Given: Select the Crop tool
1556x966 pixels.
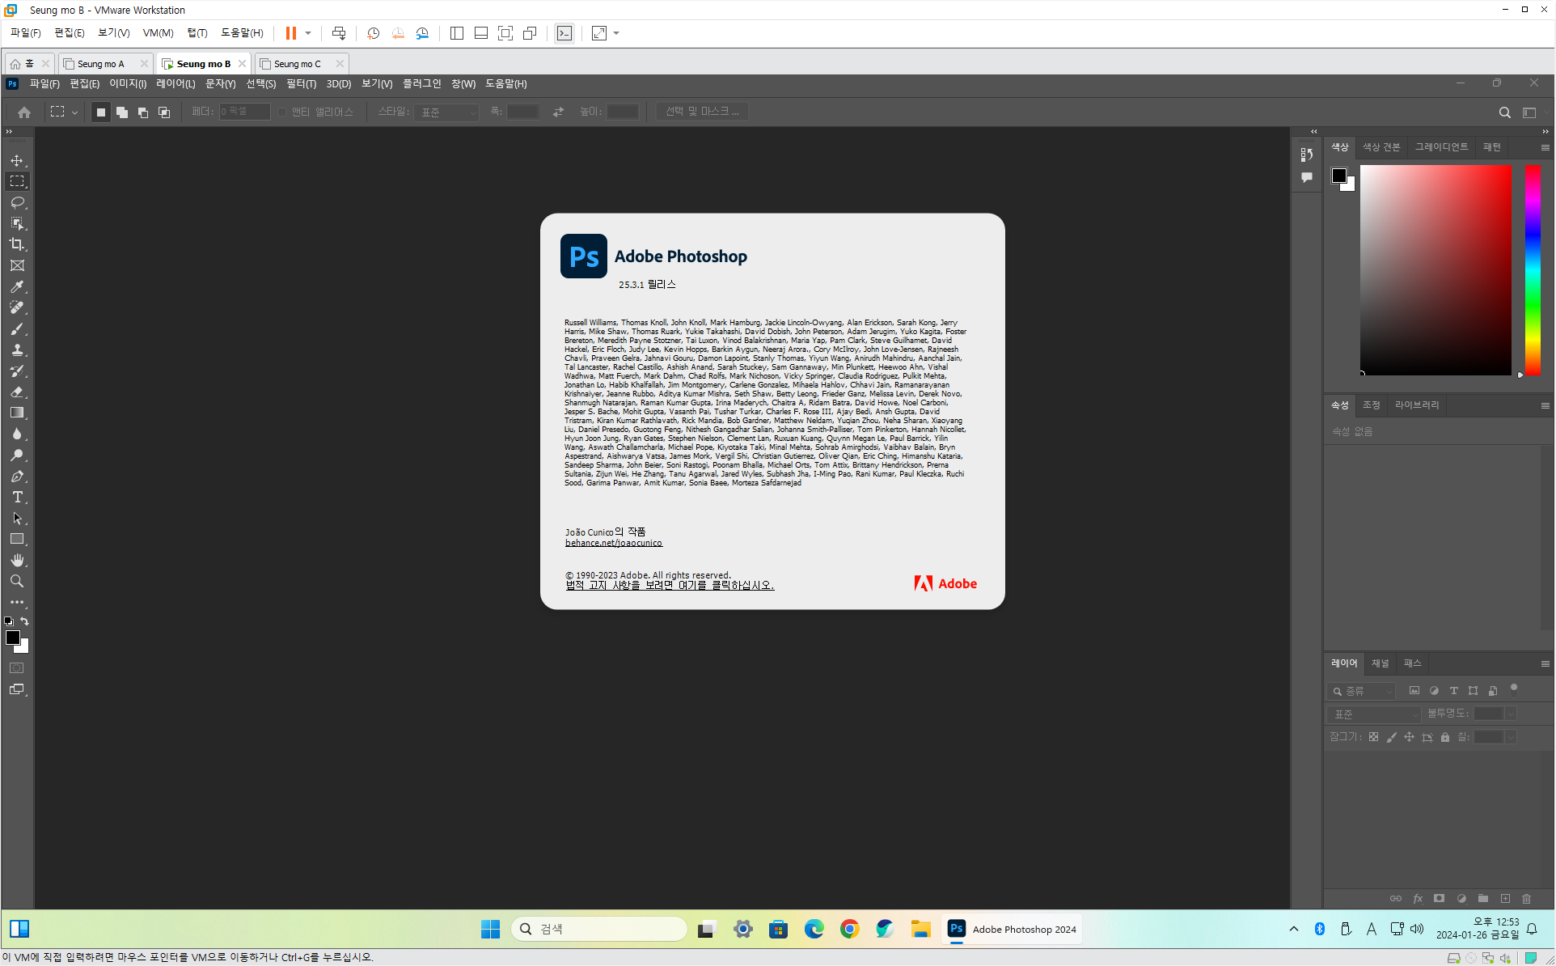Looking at the screenshot, I should [x=17, y=244].
